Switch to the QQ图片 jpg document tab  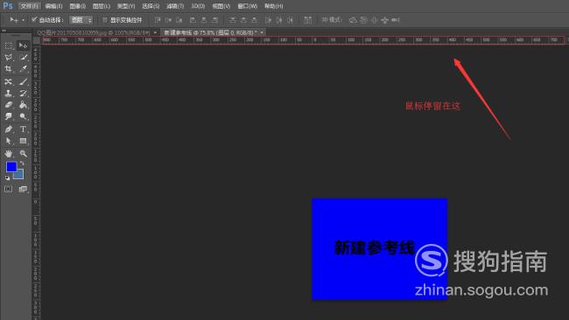pyautogui.click(x=94, y=32)
